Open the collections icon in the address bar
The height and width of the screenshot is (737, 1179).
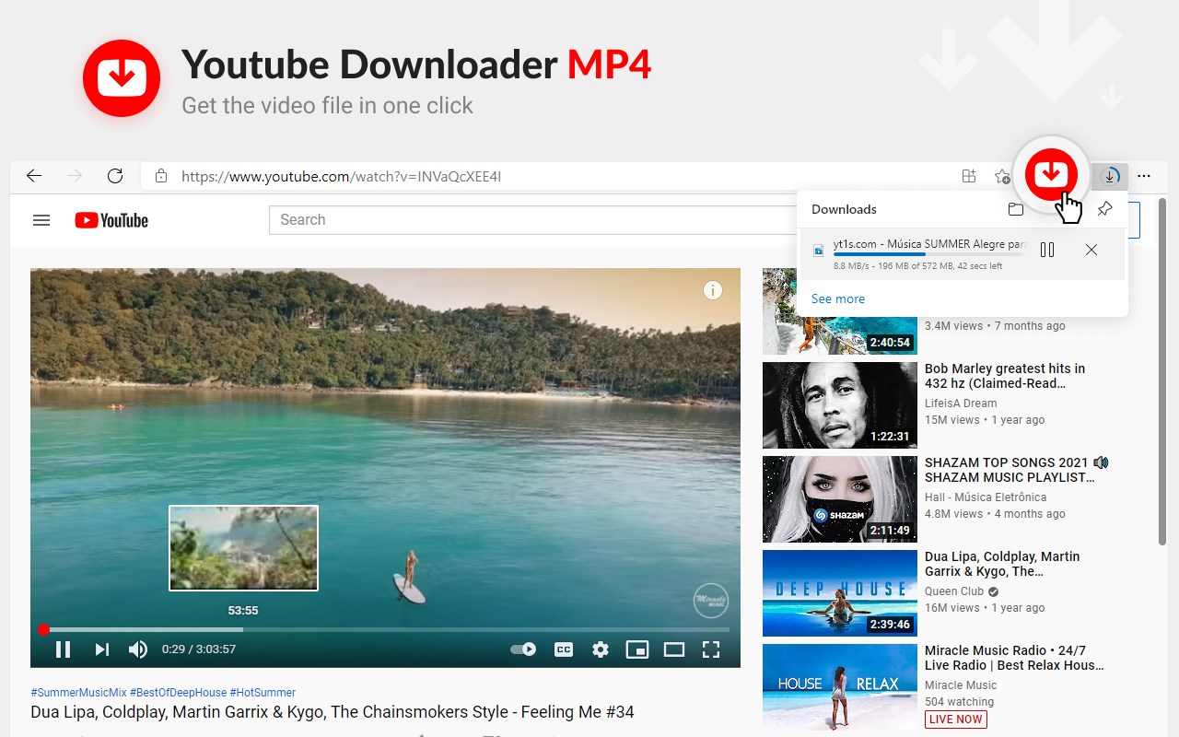(969, 176)
